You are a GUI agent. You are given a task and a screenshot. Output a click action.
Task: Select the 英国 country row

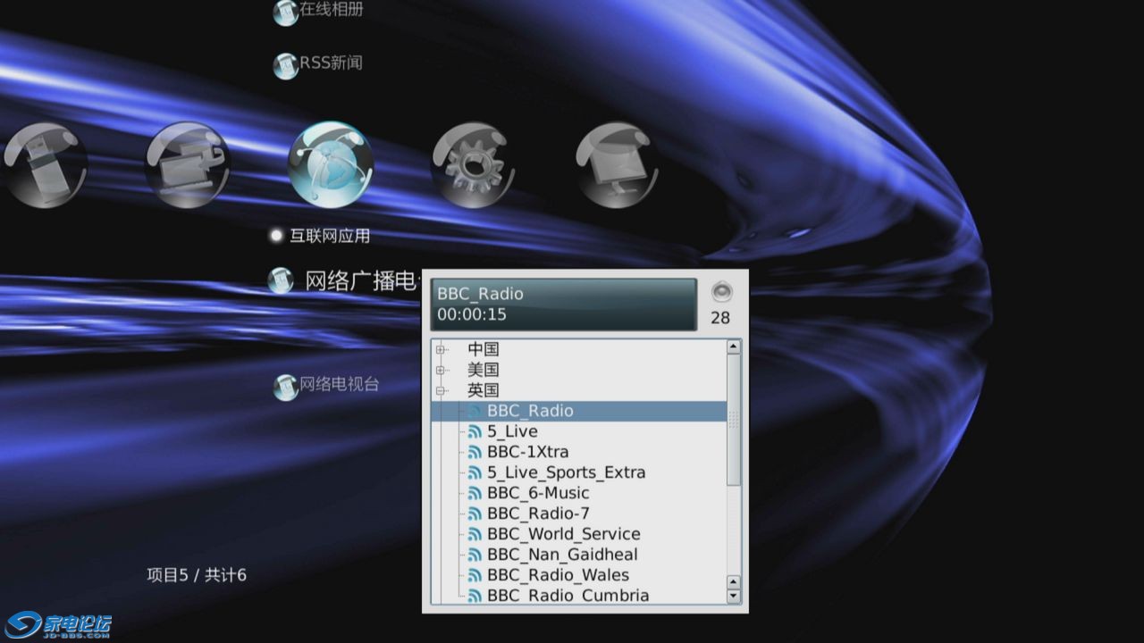[484, 390]
